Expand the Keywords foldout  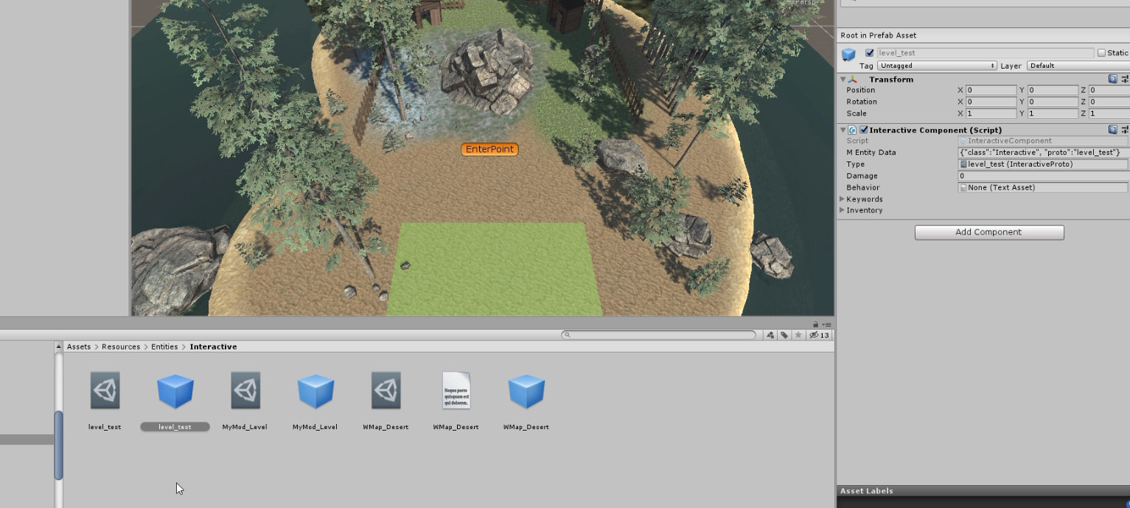click(843, 199)
